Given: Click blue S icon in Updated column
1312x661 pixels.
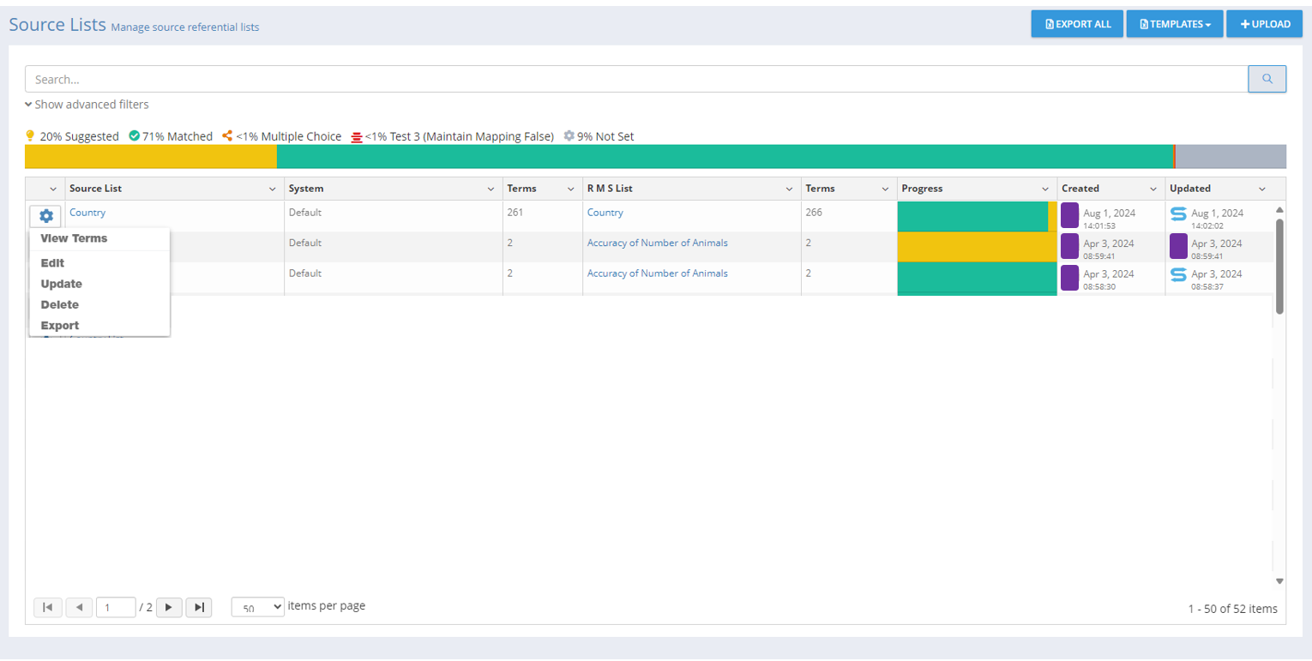Looking at the screenshot, I should 1178,213.
